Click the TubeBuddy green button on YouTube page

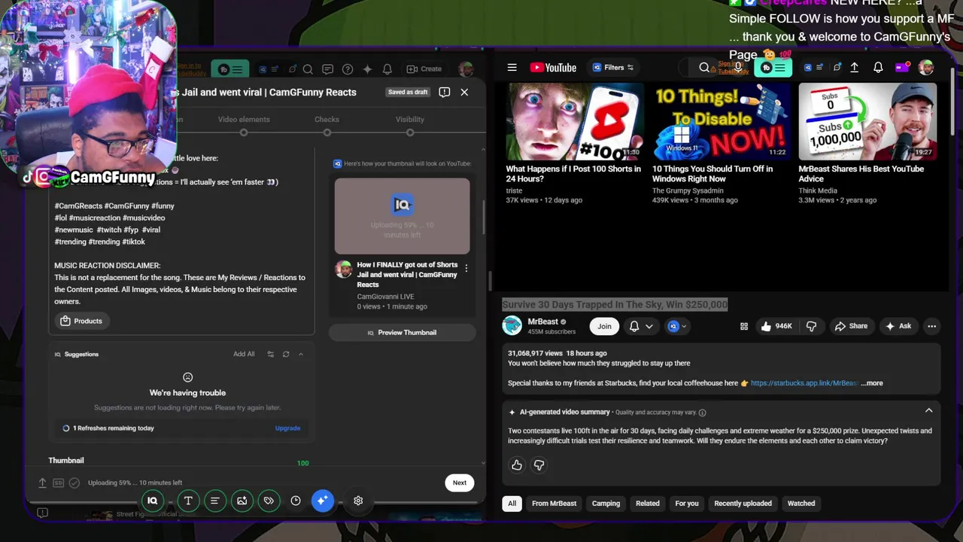(773, 68)
